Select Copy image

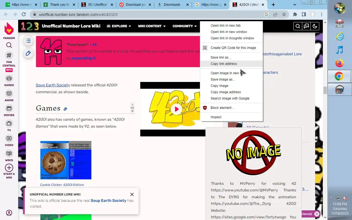[x=232, y=86]
